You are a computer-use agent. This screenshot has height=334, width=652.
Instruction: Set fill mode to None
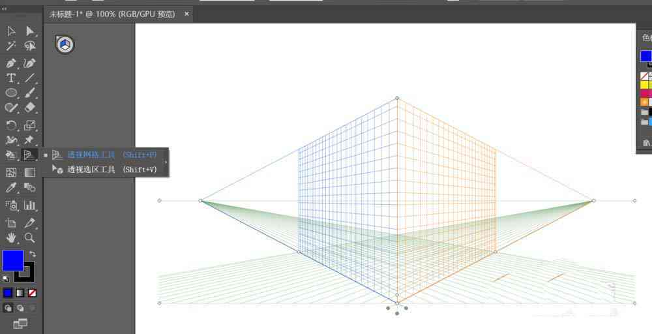[33, 294]
